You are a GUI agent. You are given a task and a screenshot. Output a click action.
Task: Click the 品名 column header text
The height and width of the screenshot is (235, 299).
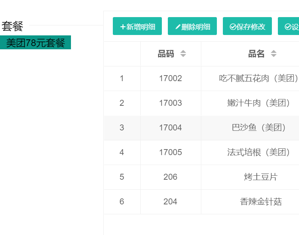pos(256,54)
